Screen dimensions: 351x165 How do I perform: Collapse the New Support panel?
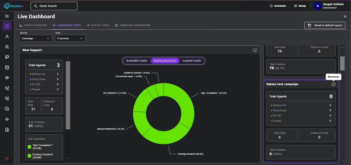tap(255, 50)
